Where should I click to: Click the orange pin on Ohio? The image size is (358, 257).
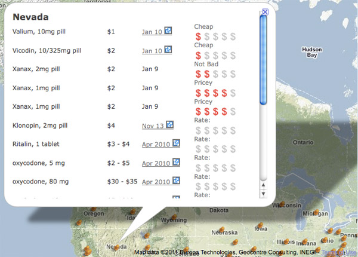325,240
